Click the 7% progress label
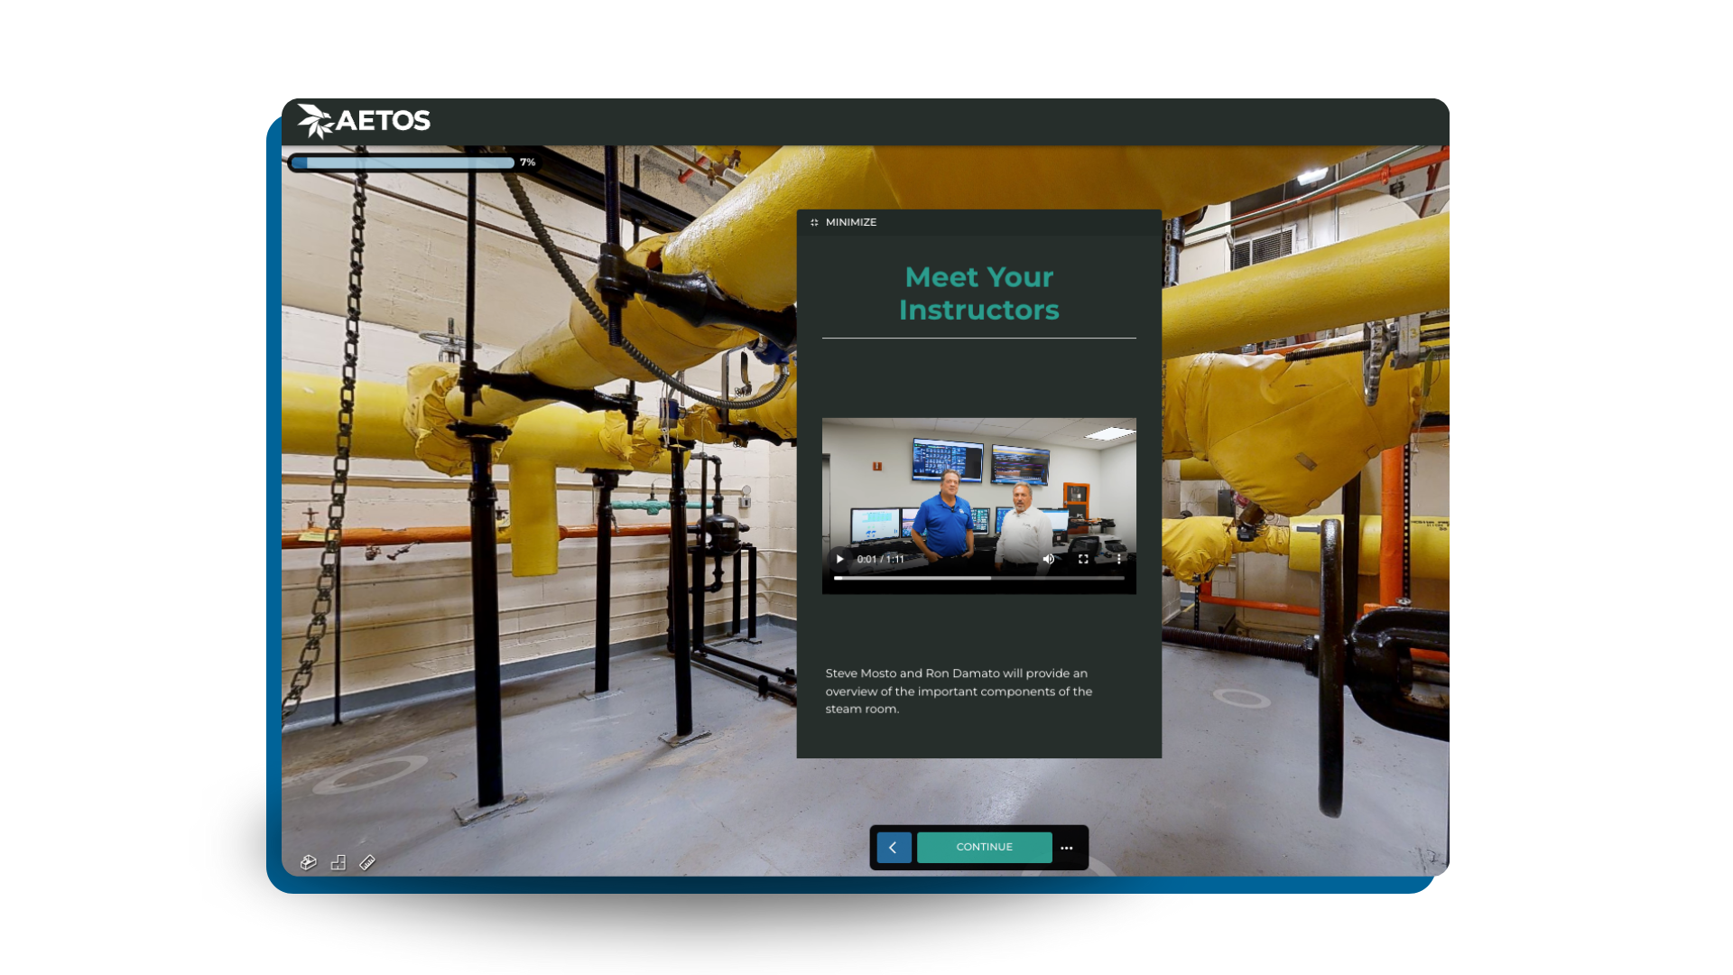Image resolution: width=1733 pixels, height=975 pixels. coord(528,162)
